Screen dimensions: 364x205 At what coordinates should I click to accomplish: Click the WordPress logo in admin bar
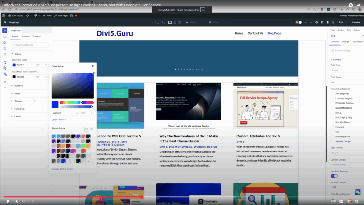4,16
